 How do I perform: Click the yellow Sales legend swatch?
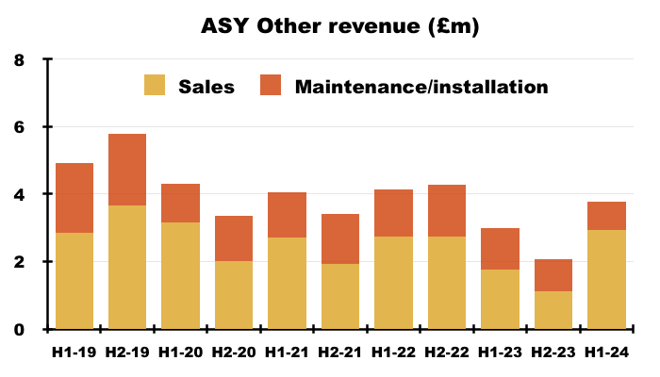pyautogui.click(x=156, y=85)
